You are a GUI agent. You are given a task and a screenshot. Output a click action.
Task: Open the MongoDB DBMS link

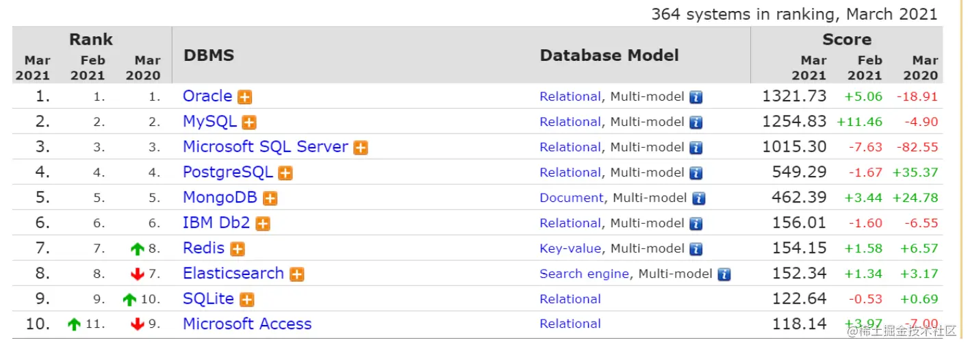tap(220, 198)
